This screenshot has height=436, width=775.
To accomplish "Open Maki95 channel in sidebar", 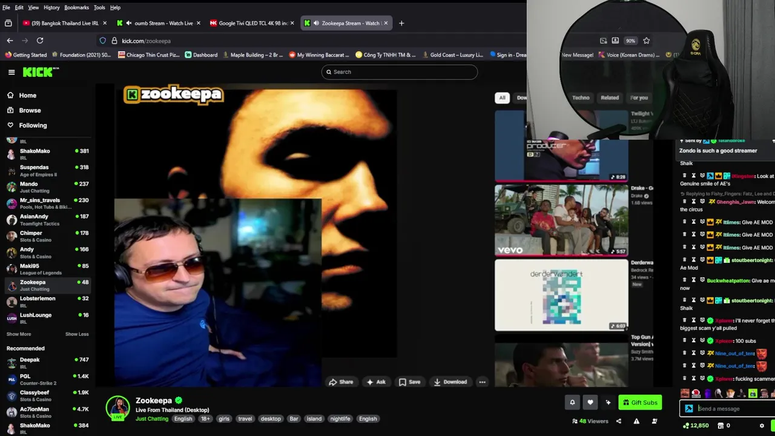I will click(x=47, y=269).
